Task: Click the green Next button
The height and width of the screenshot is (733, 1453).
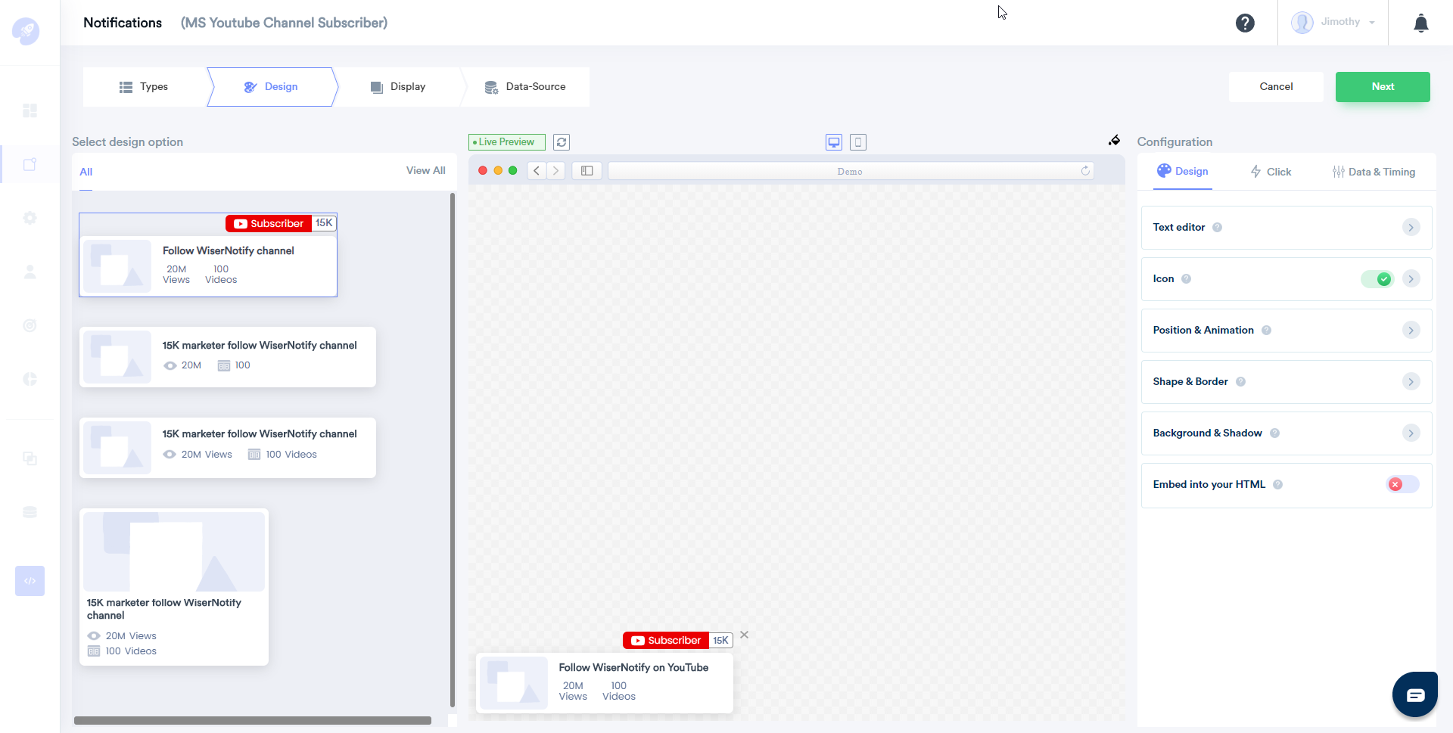Action: point(1383,87)
